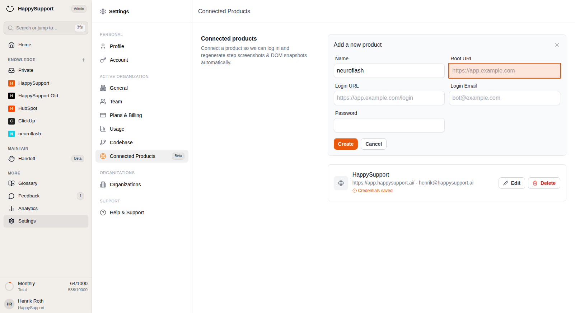Open the Private knowledge space
The width and height of the screenshot is (575, 313).
[46, 70]
